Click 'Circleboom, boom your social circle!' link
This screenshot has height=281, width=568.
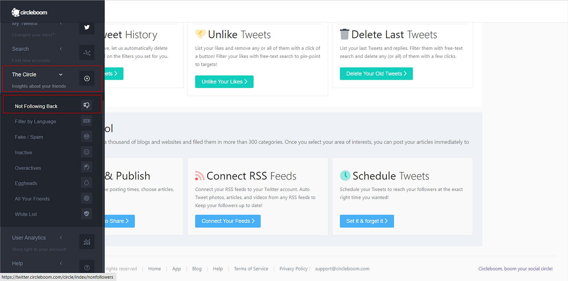coord(515,268)
